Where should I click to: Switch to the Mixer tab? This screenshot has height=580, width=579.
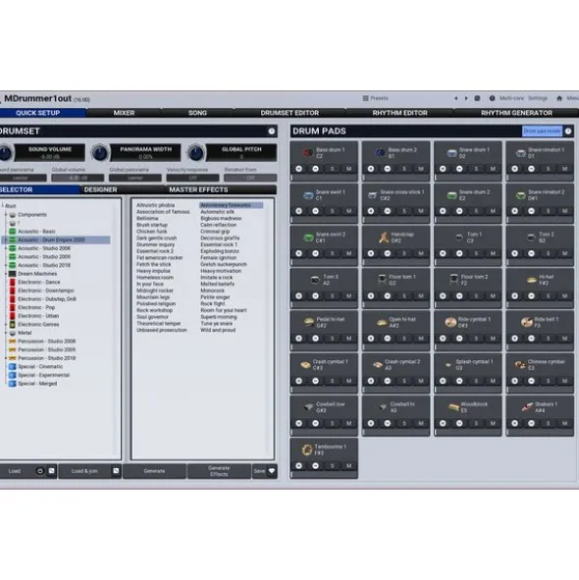[x=124, y=113]
